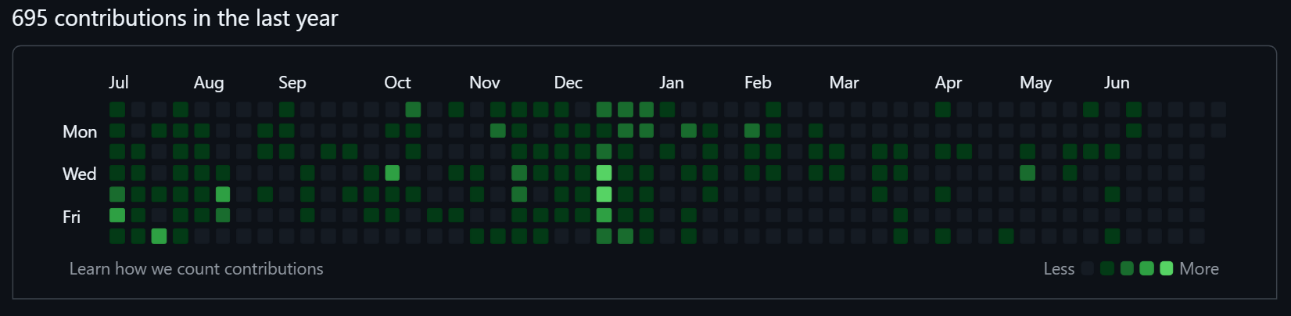Click the 'Nov' month label
The image size is (1291, 316).
tap(485, 83)
